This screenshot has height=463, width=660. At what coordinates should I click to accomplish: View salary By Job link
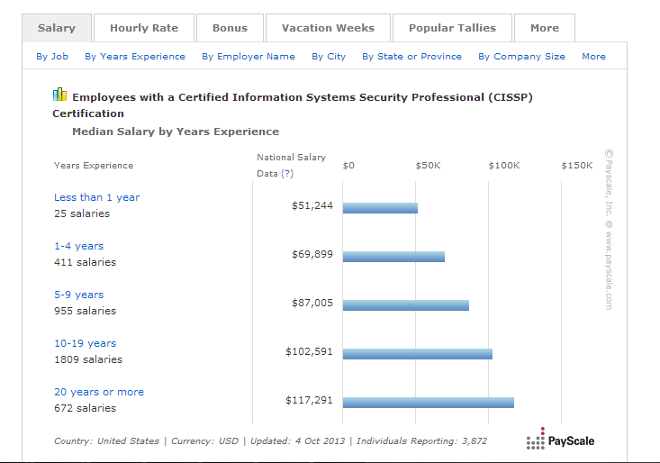(52, 56)
